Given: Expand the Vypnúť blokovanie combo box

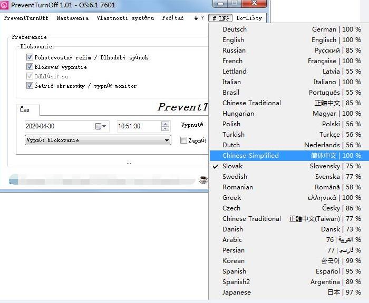Looking at the screenshot, I should tap(98, 140).
